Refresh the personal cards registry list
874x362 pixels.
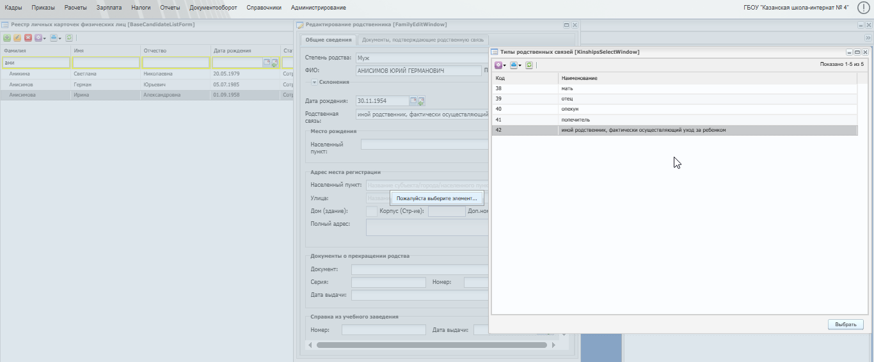[x=69, y=38]
